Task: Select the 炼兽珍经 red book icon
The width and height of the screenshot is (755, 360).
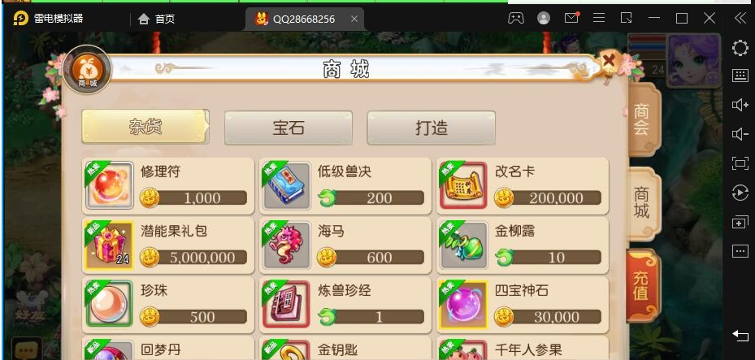Action: point(287,305)
